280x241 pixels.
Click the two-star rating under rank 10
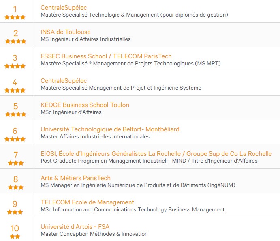(x=15, y=237)
